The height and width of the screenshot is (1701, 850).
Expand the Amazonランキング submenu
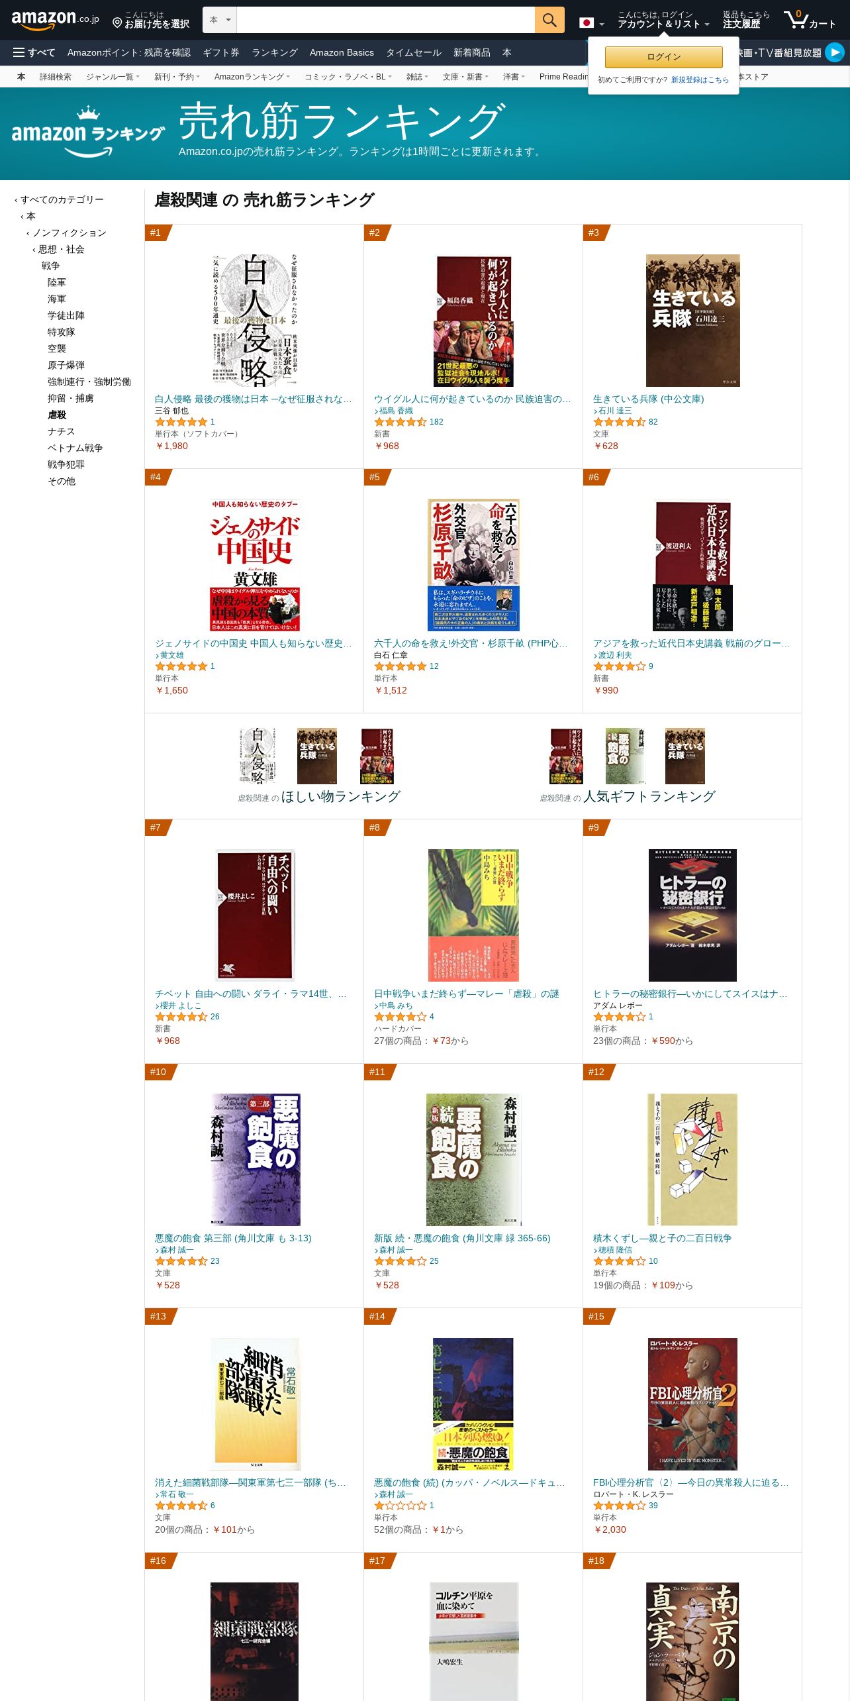tap(252, 77)
